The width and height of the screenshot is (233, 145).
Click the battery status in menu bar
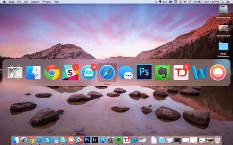coord(198,2)
